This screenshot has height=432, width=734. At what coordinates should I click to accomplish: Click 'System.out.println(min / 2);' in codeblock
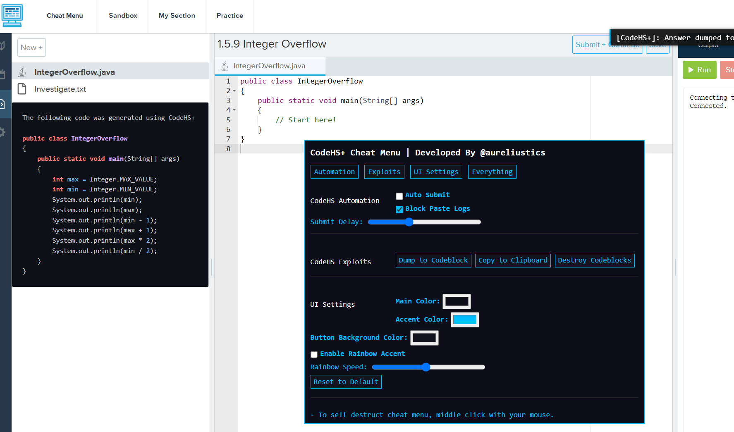pyautogui.click(x=105, y=251)
